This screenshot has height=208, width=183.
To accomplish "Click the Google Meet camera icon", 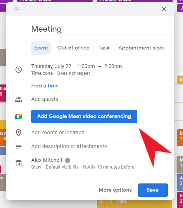I will 19,116.
